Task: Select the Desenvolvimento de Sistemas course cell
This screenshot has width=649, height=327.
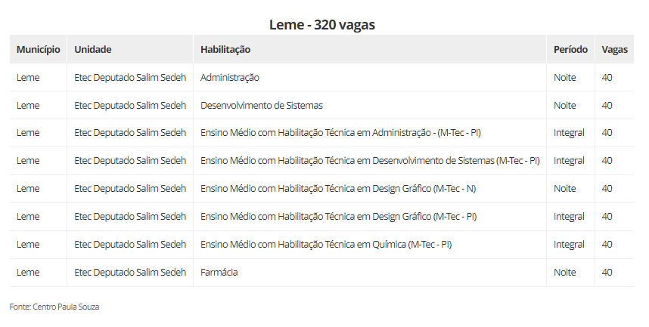Action: pos(262,105)
